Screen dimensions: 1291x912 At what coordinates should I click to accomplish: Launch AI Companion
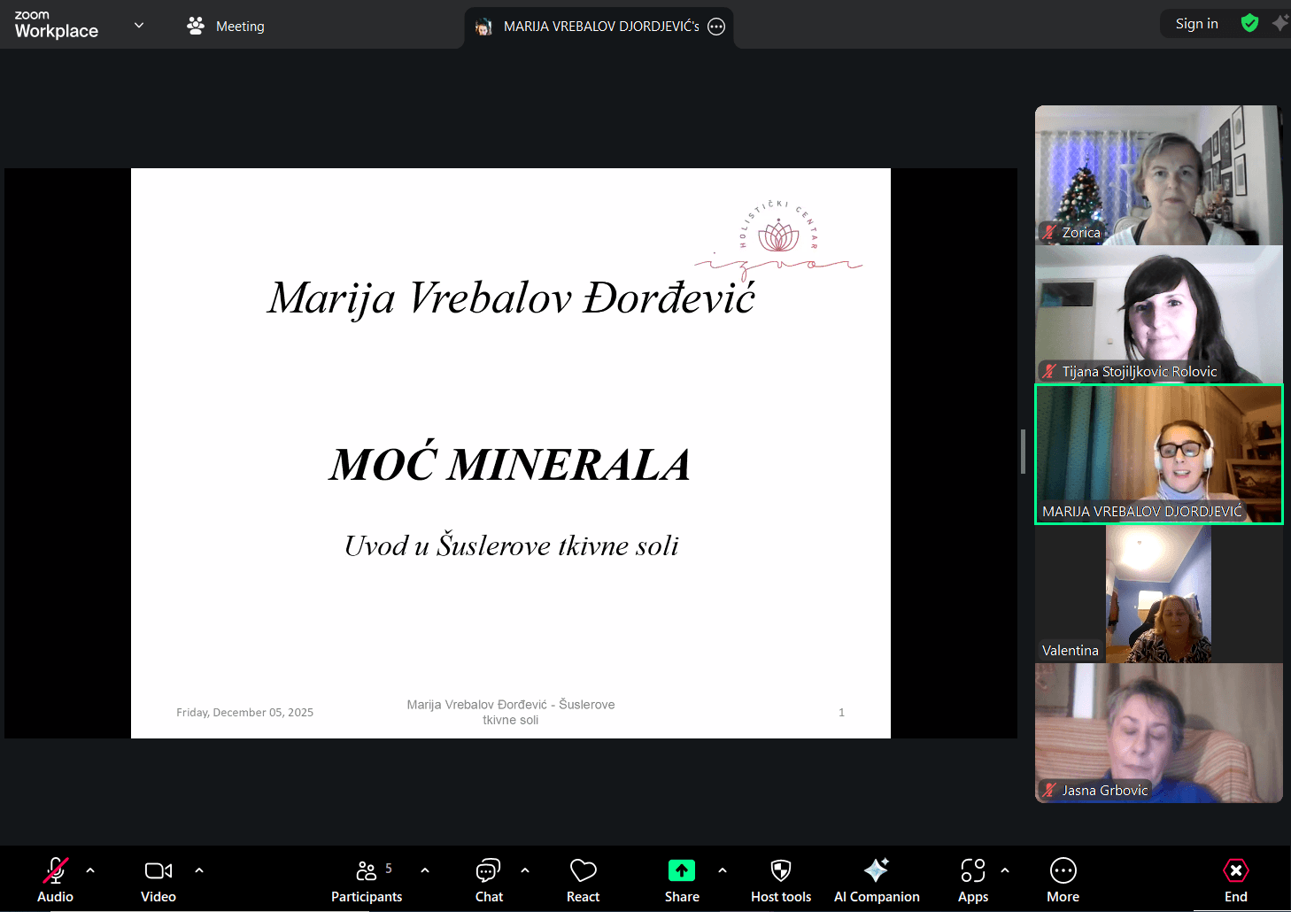click(876, 880)
